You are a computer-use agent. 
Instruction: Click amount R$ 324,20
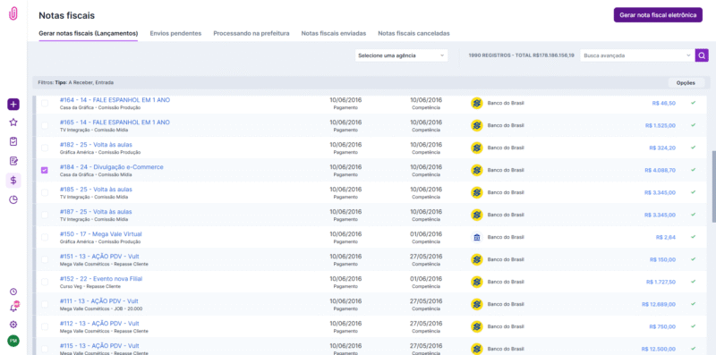point(662,148)
